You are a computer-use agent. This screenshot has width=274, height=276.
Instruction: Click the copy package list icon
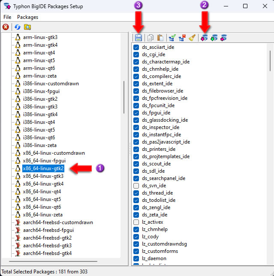coord(151,38)
